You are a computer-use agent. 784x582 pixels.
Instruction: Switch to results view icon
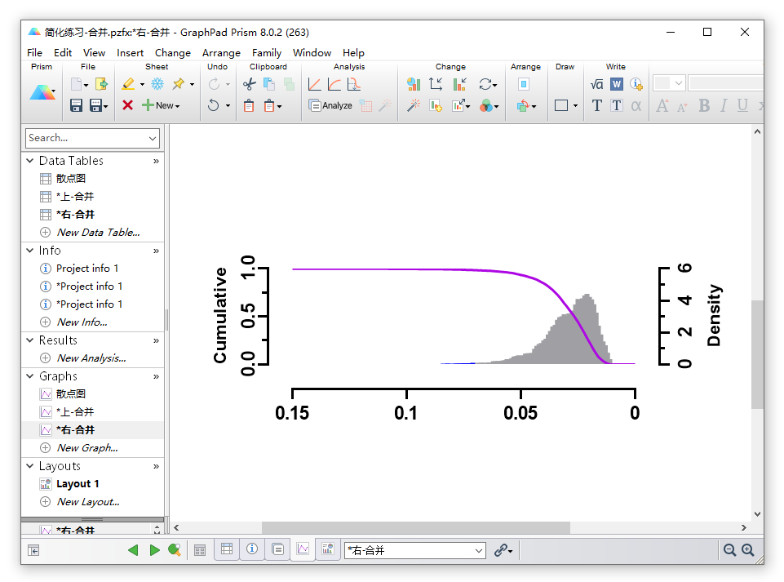click(x=278, y=549)
